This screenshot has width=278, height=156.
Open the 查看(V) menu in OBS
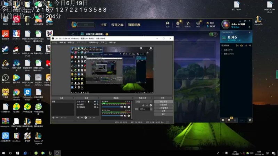pyautogui.click(x=71, y=42)
